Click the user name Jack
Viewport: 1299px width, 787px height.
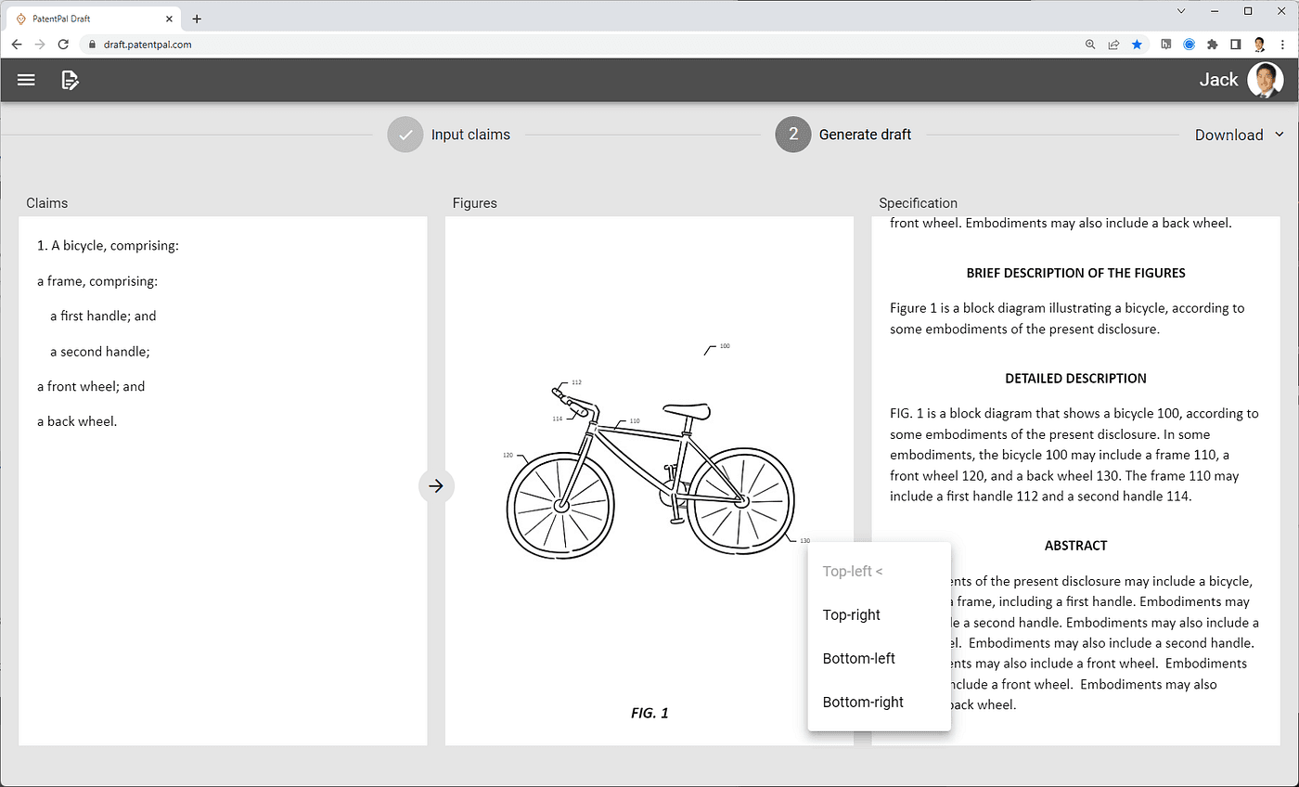point(1218,80)
